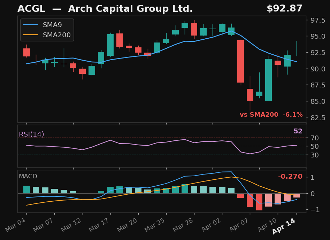The width and height of the screenshot is (330, 240).
Task: Click the Apr 02 date axis label
Action: 211,225
